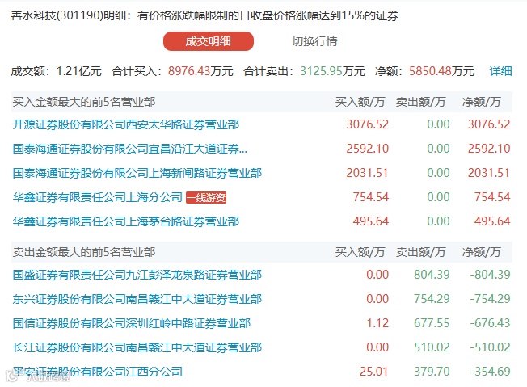The height and width of the screenshot is (387, 527).
Task: Click buy amount 754.54 in 华鑫上海分公司 row
Action: [371, 197]
